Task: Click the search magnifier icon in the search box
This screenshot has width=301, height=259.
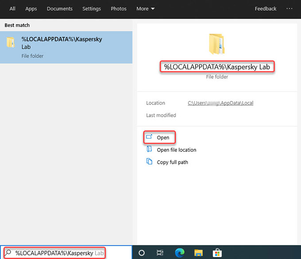Action: coord(8,253)
